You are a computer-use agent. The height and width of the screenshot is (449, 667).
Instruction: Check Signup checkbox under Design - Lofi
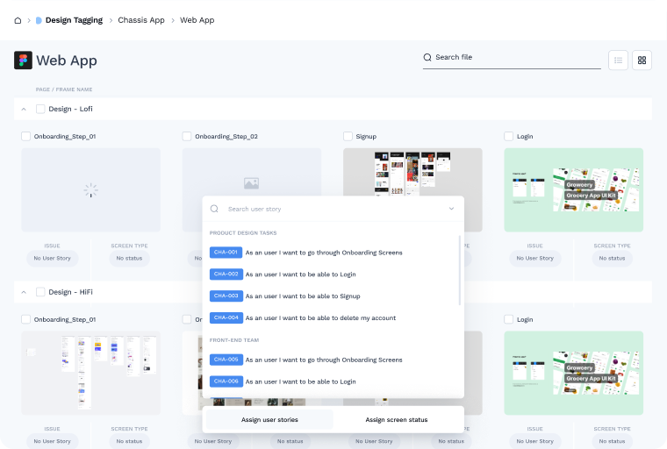click(348, 136)
